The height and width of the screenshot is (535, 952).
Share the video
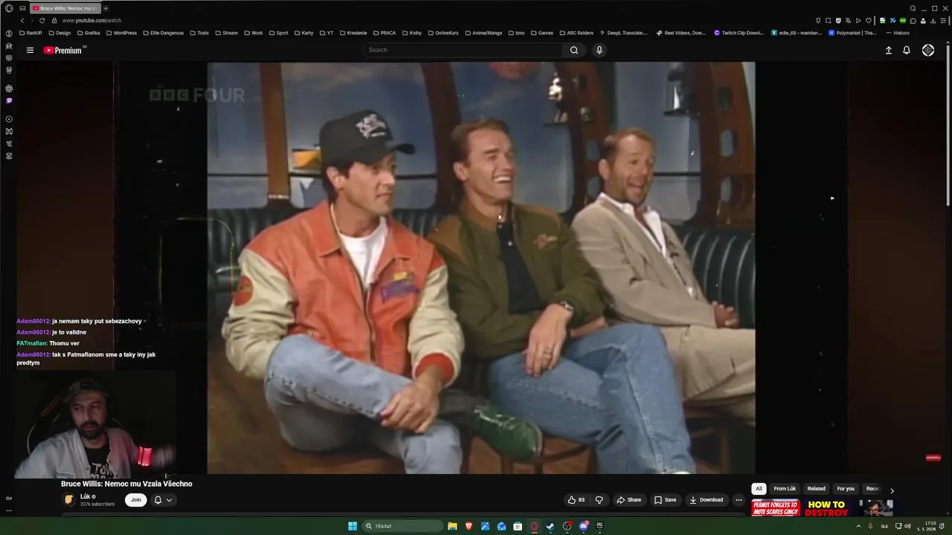tap(628, 500)
